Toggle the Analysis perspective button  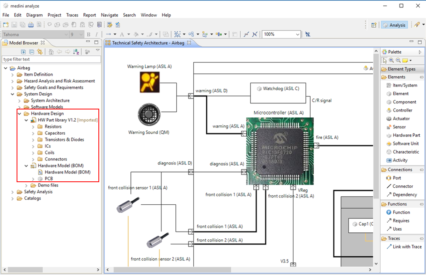point(394,25)
